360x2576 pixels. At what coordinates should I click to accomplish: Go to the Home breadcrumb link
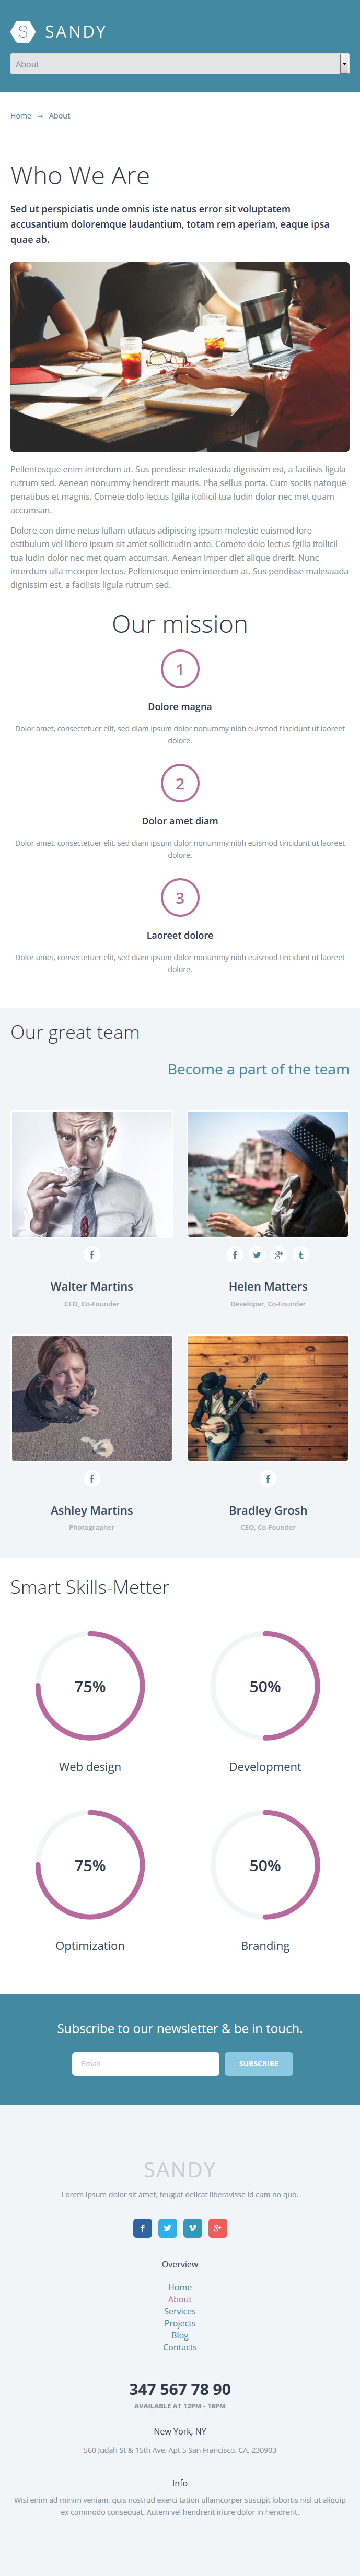pyautogui.click(x=21, y=116)
